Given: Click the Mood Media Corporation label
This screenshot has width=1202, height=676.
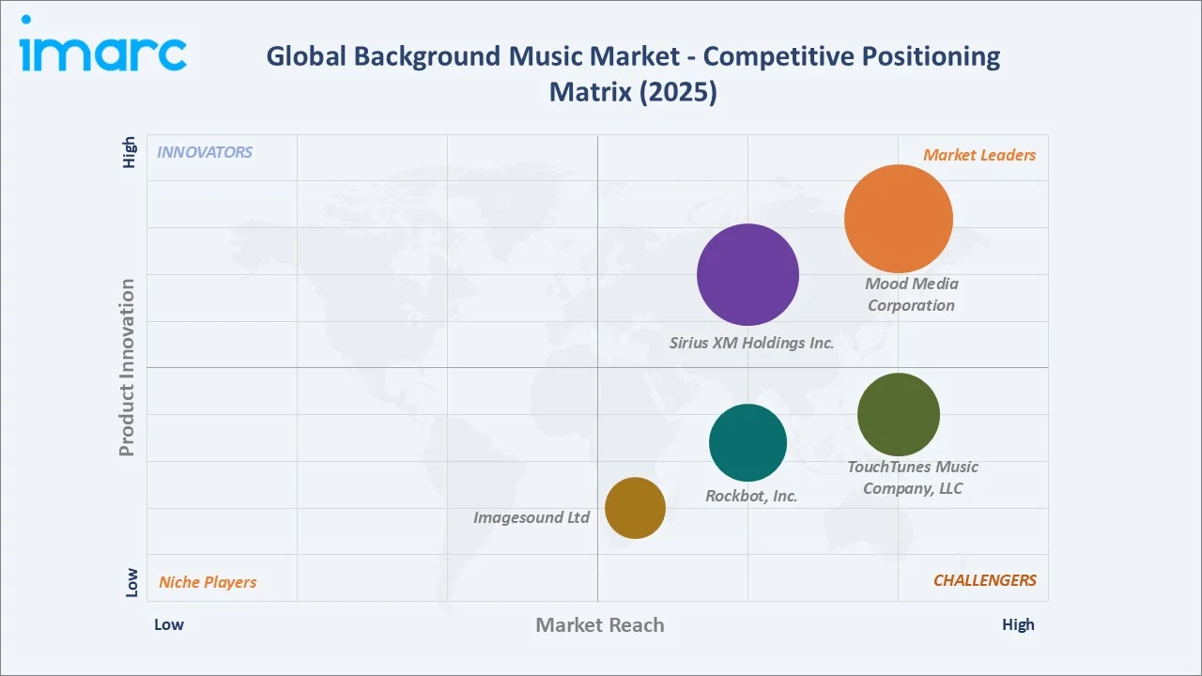Looking at the screenshot, I should [x=911, y=294].
